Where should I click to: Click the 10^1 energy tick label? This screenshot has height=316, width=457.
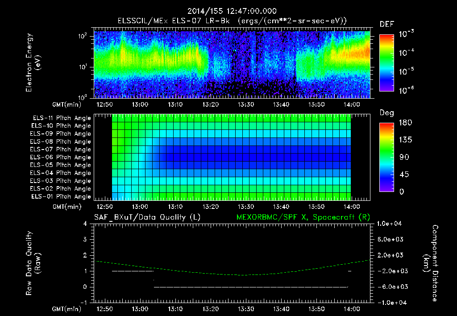coord(83,67)
